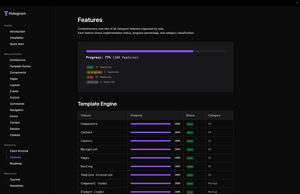Open the Roadmap page

[16, 163]
